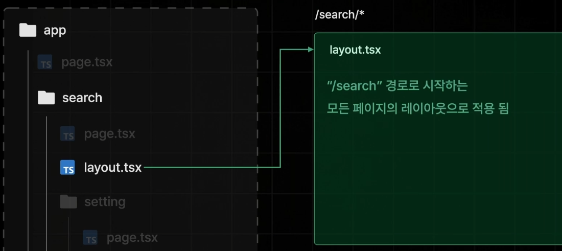Open layout.tsx in the file tree
The image size is (562, 251).
(x=113, y=168)
